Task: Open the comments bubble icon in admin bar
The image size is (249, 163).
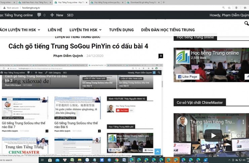Action: click(x=39, y=15)
